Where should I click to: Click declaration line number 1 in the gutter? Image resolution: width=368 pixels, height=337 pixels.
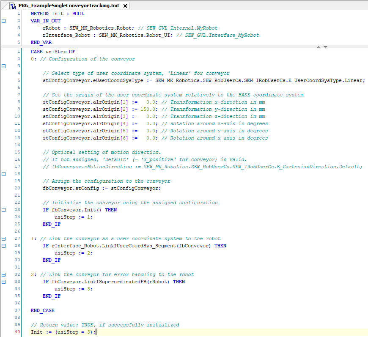tap(19, 14)
